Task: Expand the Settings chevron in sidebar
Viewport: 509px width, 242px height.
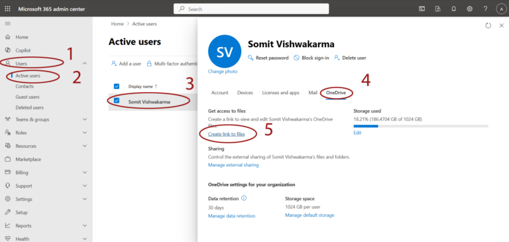Action: [x=85, y=199]
